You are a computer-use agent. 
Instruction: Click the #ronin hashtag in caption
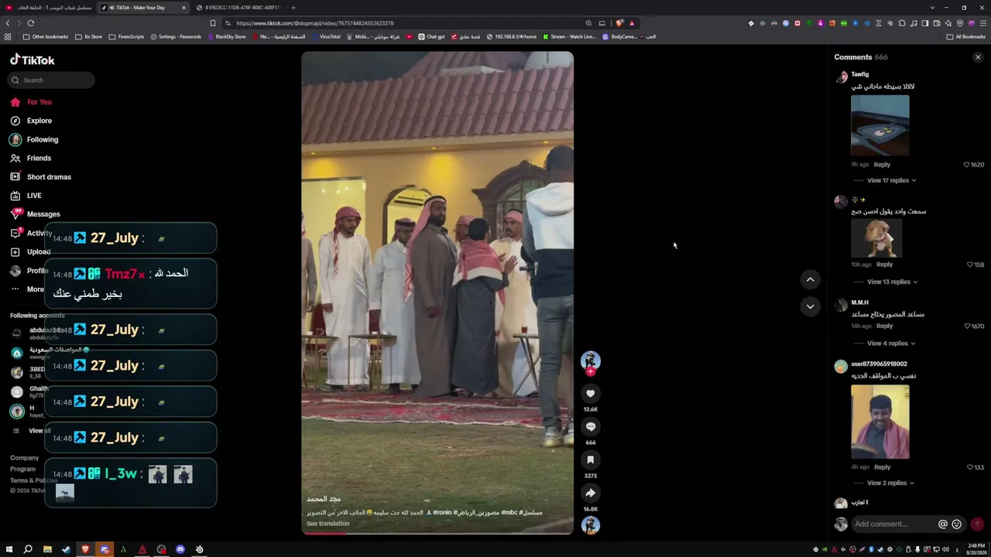(443, 512)
